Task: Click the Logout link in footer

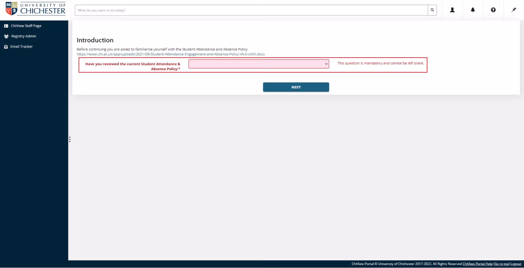Action: [x=516, y=264]
